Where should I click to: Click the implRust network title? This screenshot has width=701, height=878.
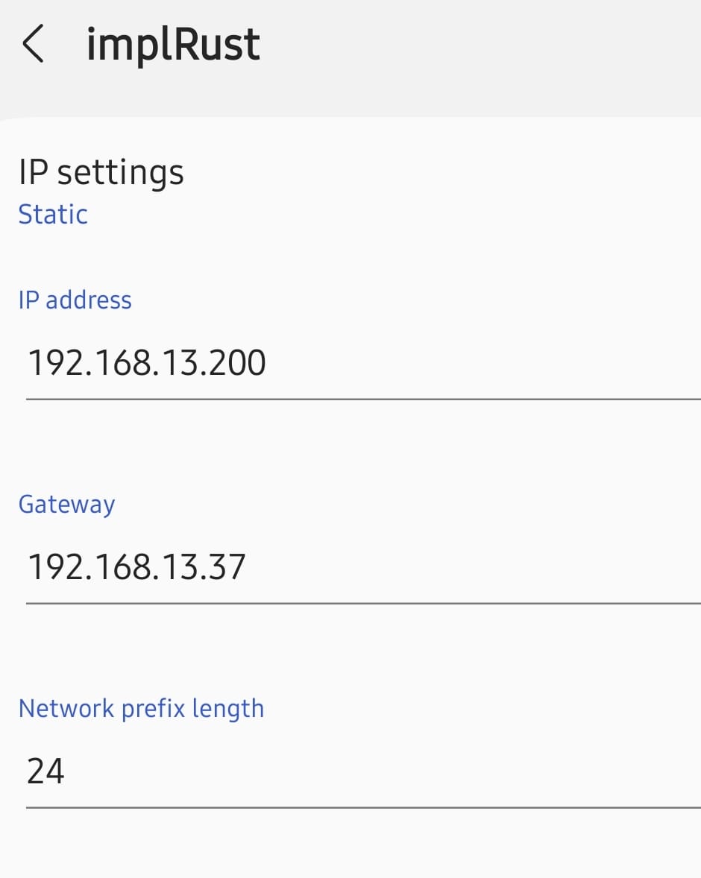173,44
